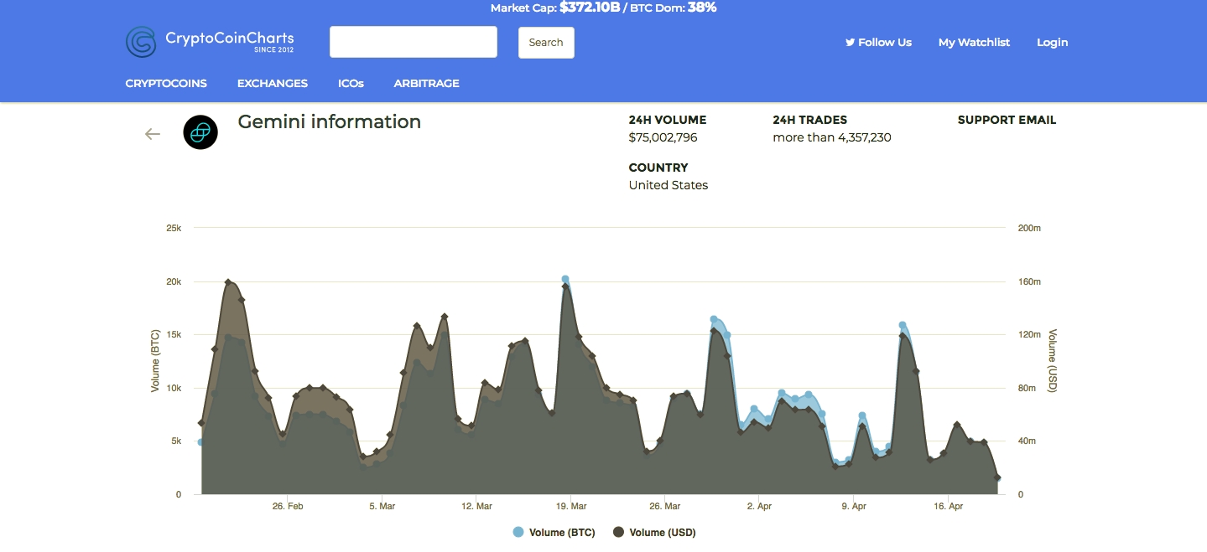Click the 160m USD axis label
This screenshot has width=1207, height=552.
pyautogui.click(x=1029, y=281)
